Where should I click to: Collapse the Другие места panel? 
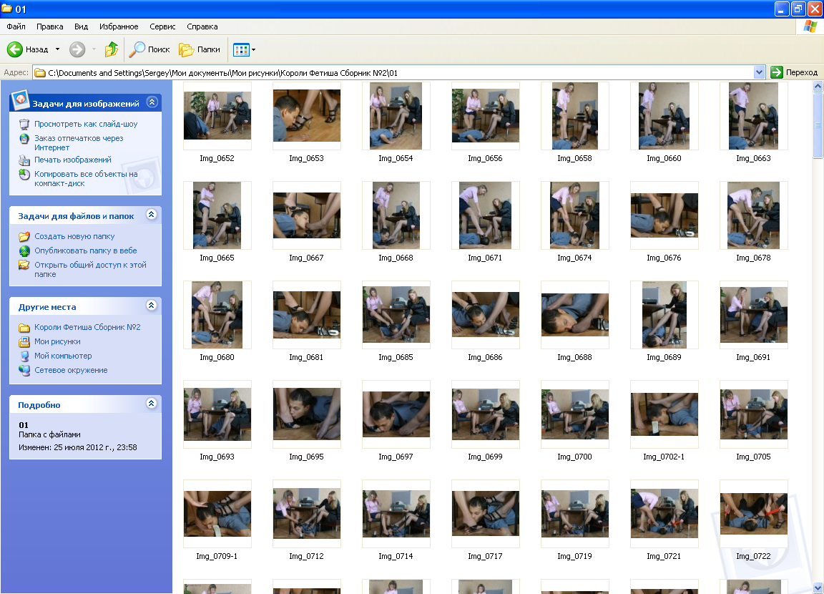[152, 306]
